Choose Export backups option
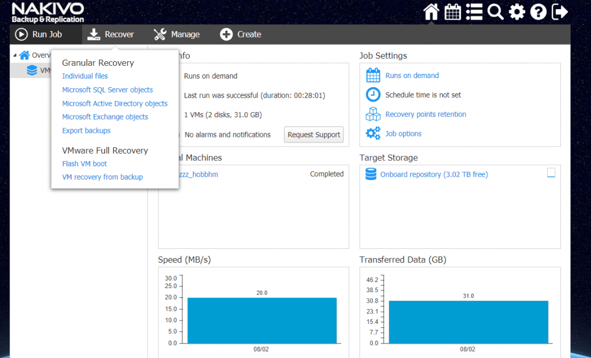The height and width of the screenshot is (358, 591). point(87,130)
